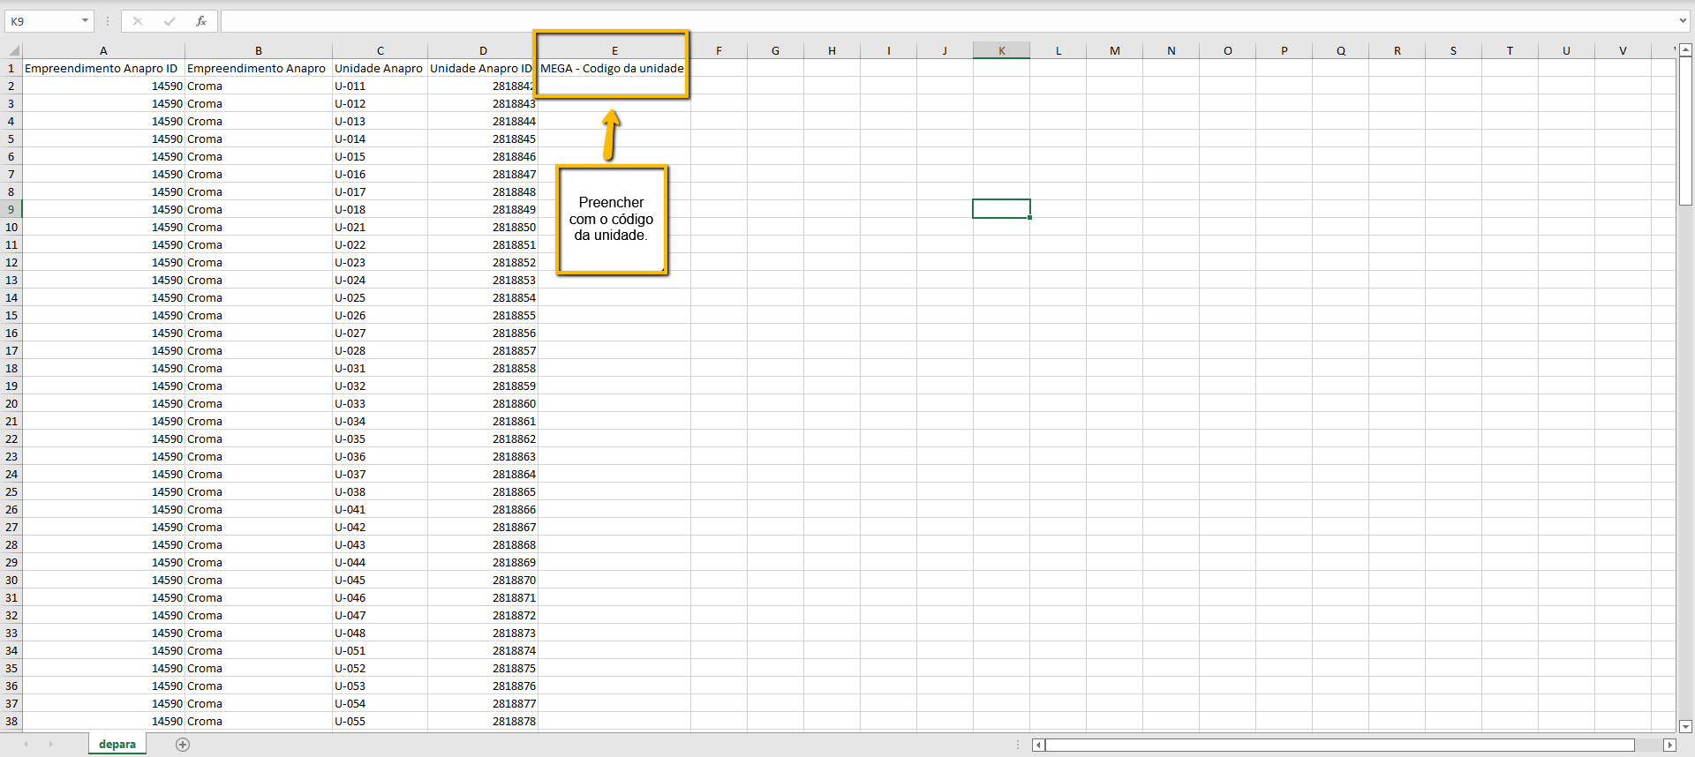This screenshot has width=1695, height=757.
Task: Expand the formula bar with chevron
Action: click(x=1683, y=21)
